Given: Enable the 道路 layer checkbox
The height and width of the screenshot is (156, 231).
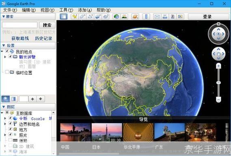Looking at the screenshot, I should point(10,140).
